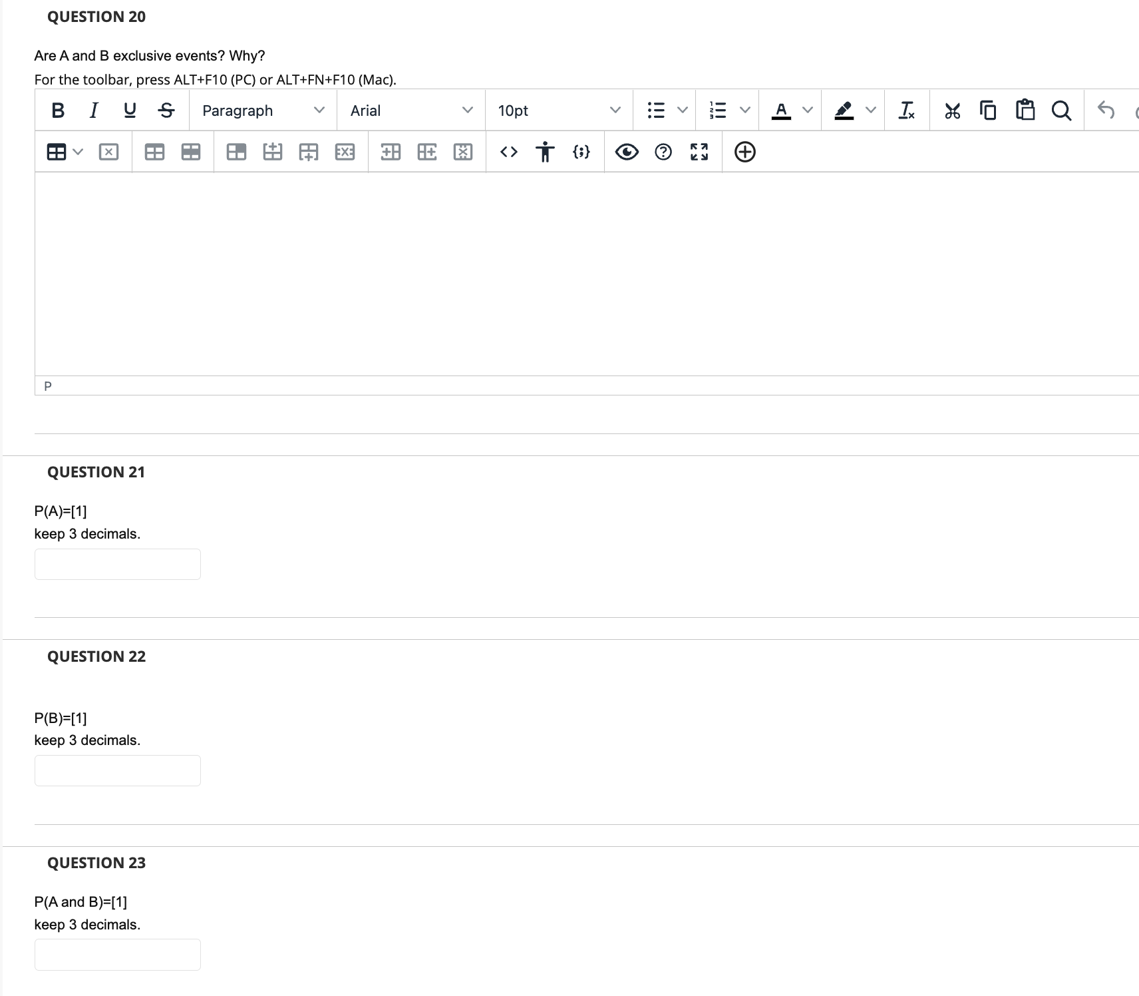
Task: Click the answer field under Question 21
Action: coord(117,564)
